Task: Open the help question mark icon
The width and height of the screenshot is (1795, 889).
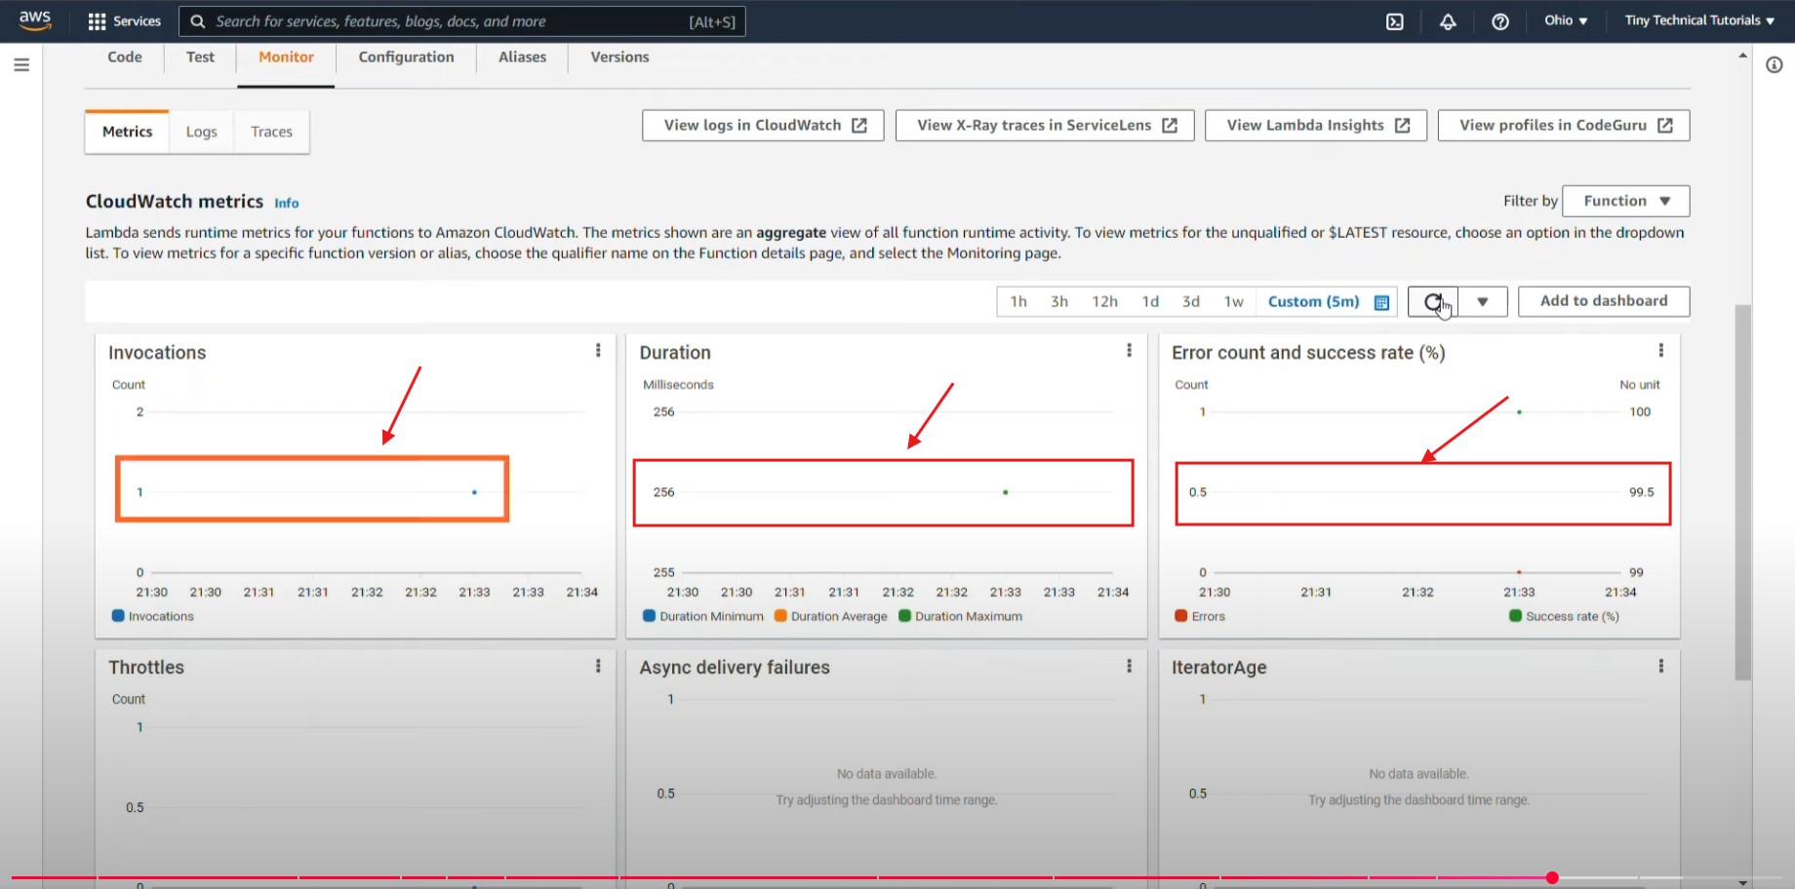Action: coord(1500,21)
